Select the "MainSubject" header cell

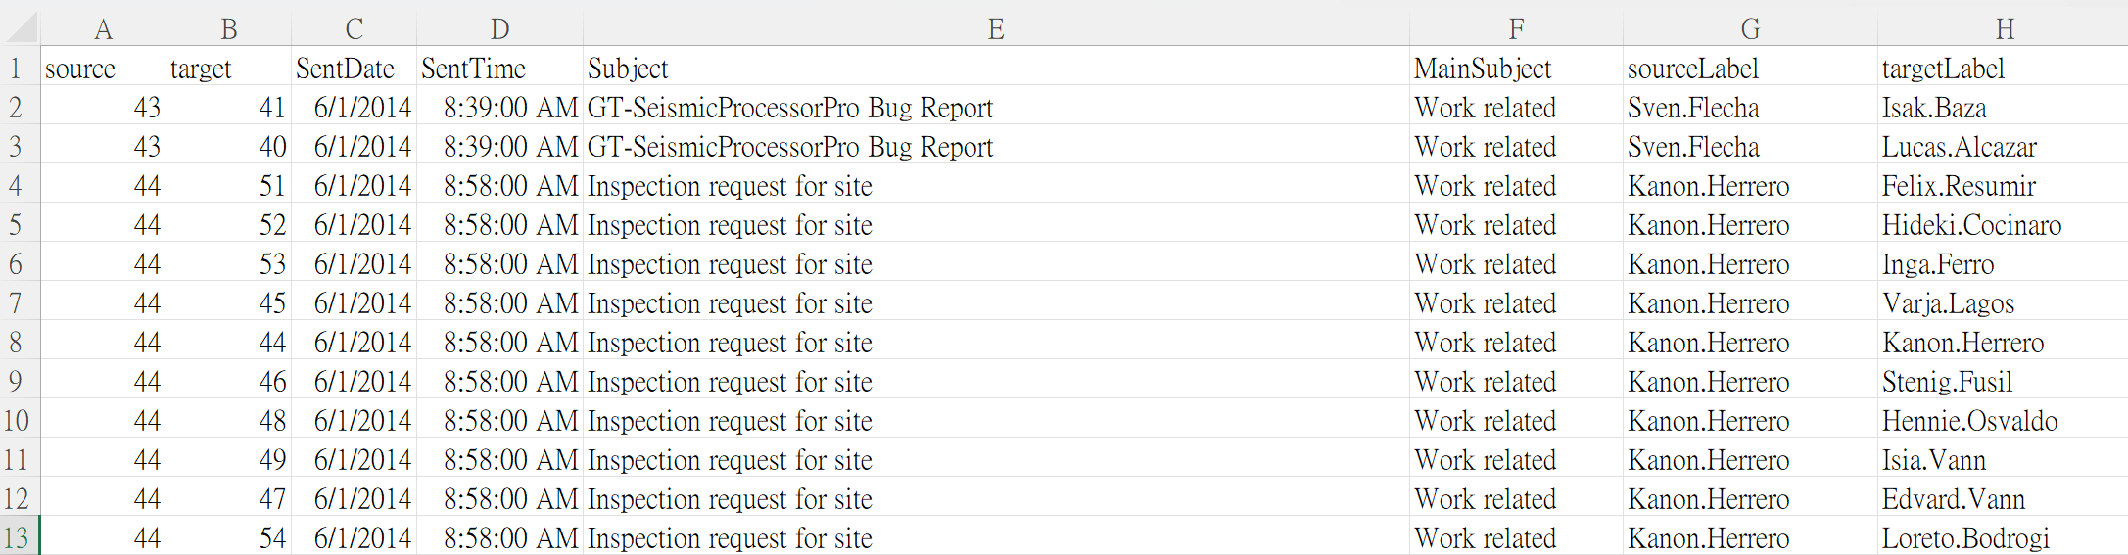1515,69
